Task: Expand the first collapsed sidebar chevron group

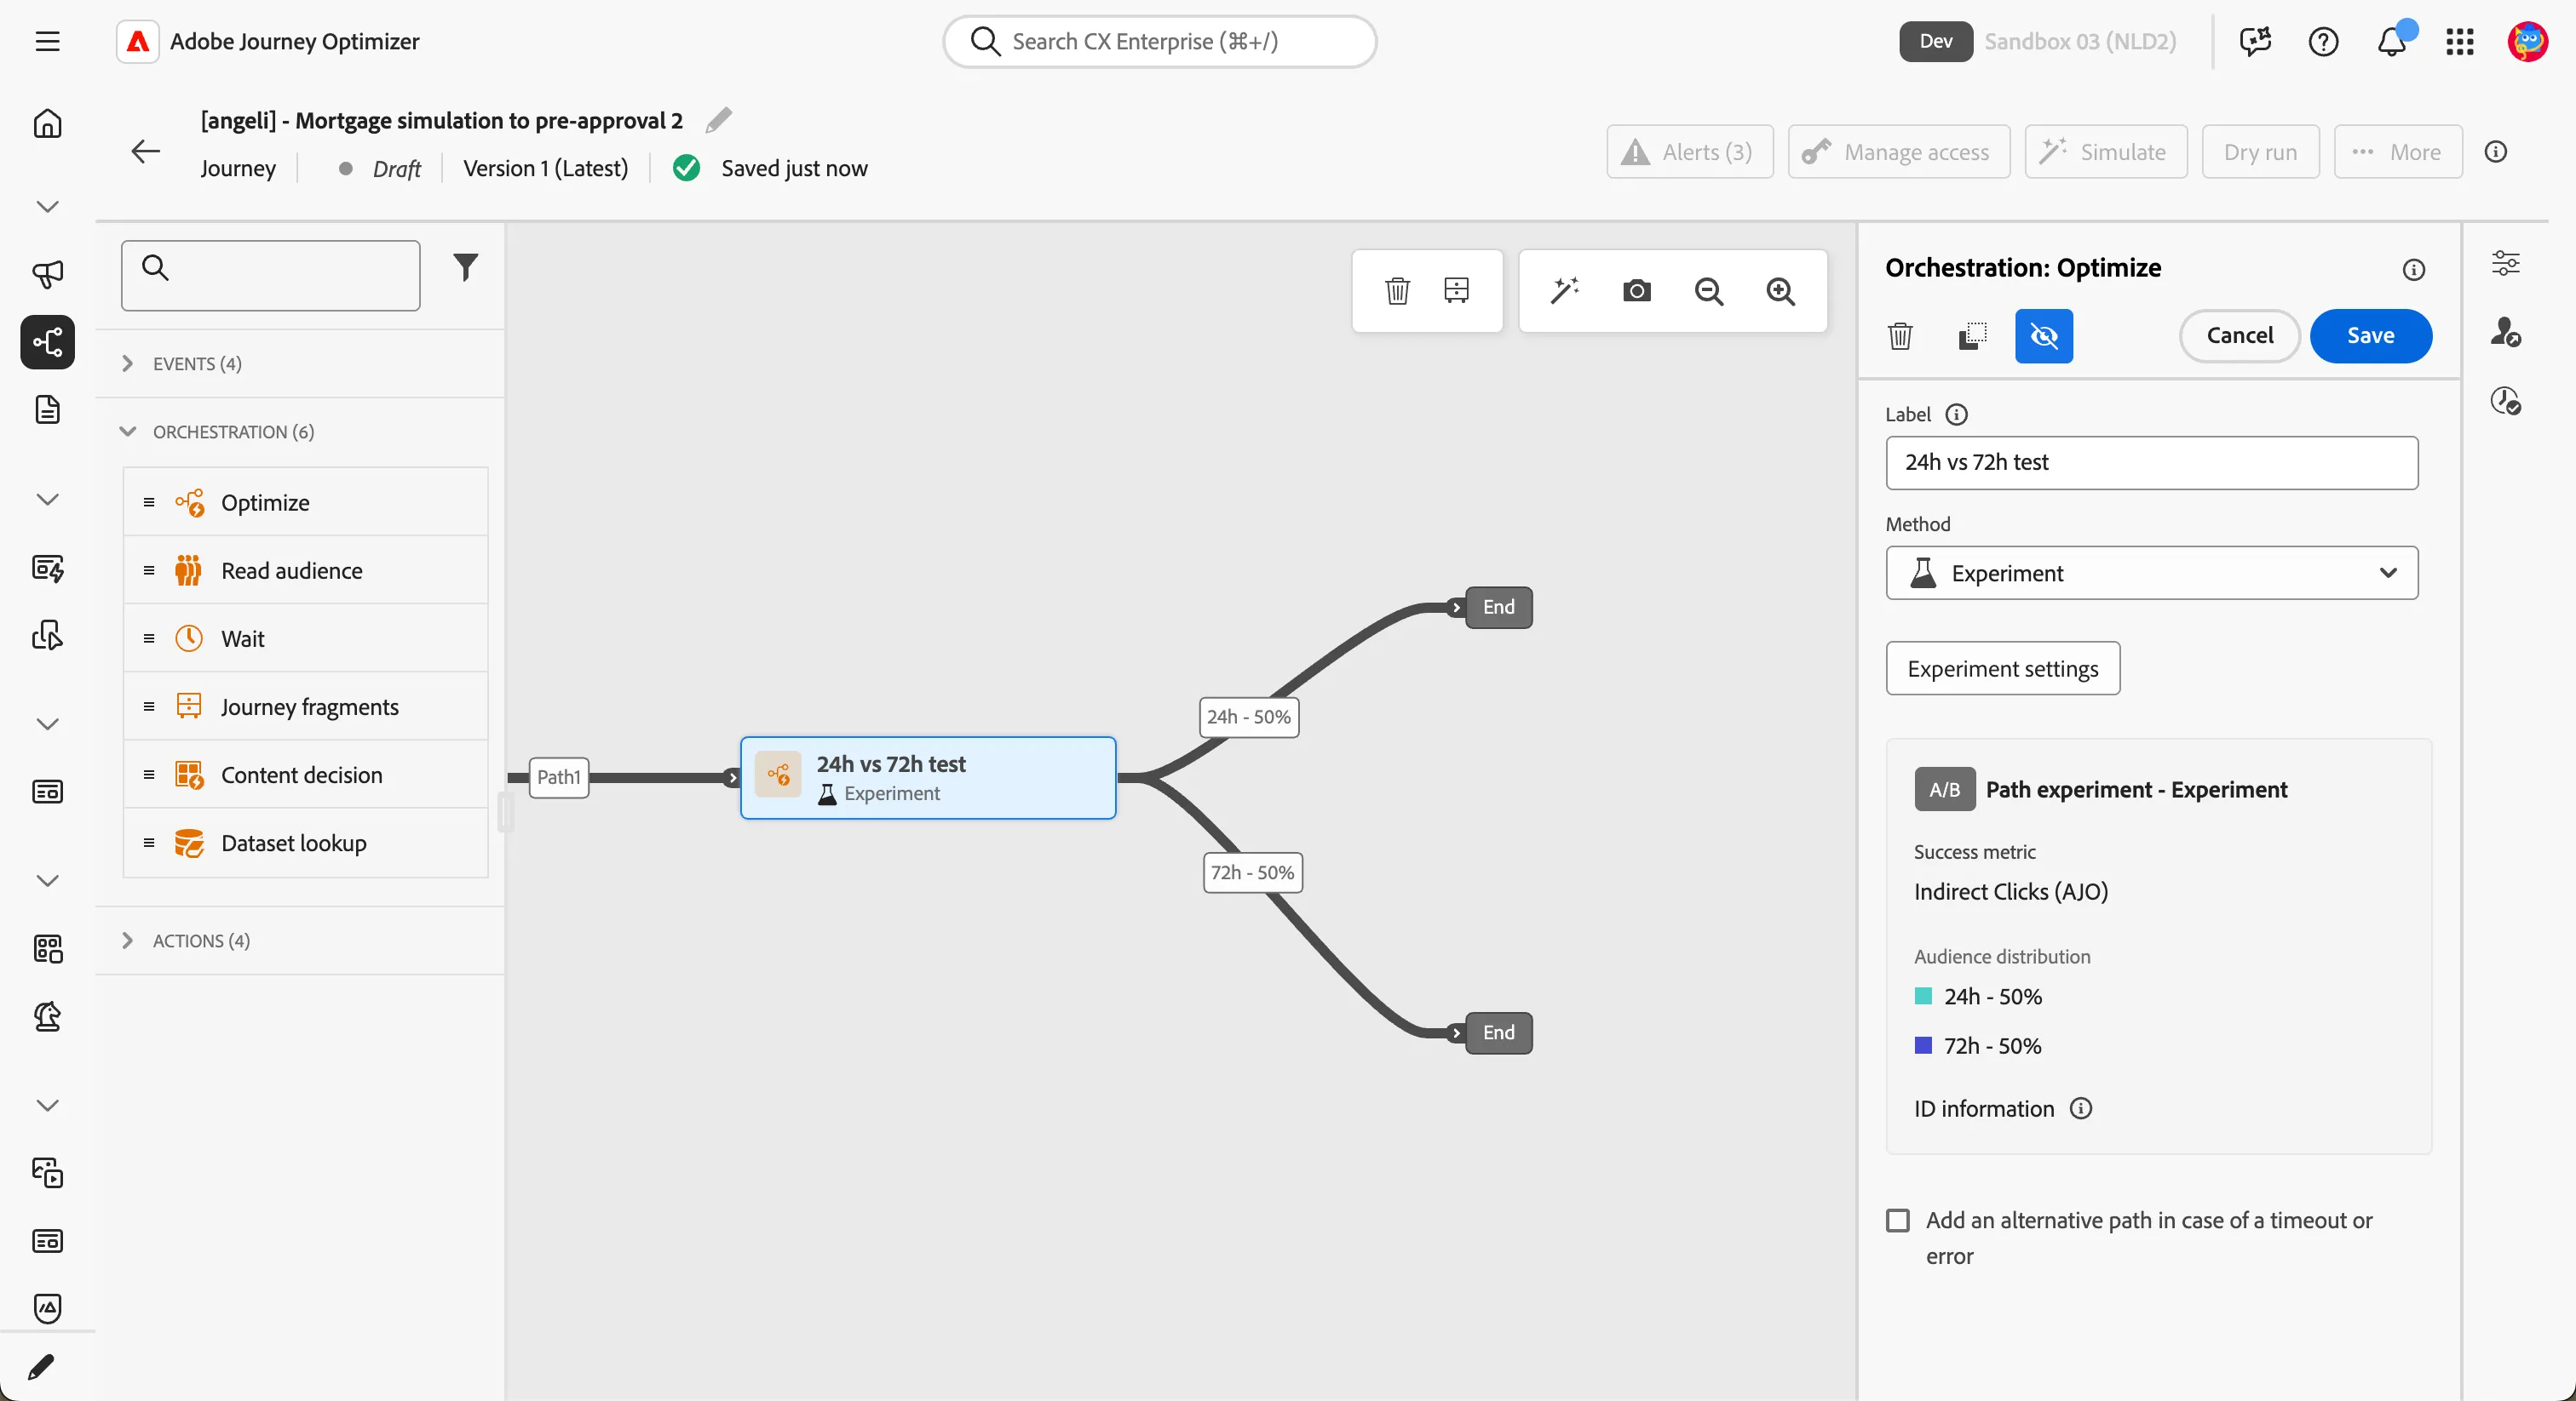Action: pyautogui.click(x=47, y=207)
